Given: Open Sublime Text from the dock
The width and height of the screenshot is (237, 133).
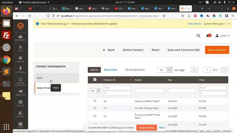Looking at the screenshot, I should 6,72.
